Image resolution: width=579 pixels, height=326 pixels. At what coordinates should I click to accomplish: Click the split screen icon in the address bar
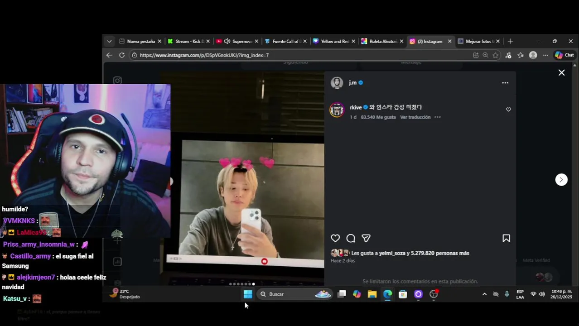point(476,55)
